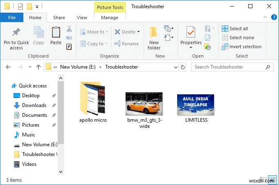Viewport: 279px width, 185px height.
Task: Create a New folder from ribbon
Action: point(154,38)
